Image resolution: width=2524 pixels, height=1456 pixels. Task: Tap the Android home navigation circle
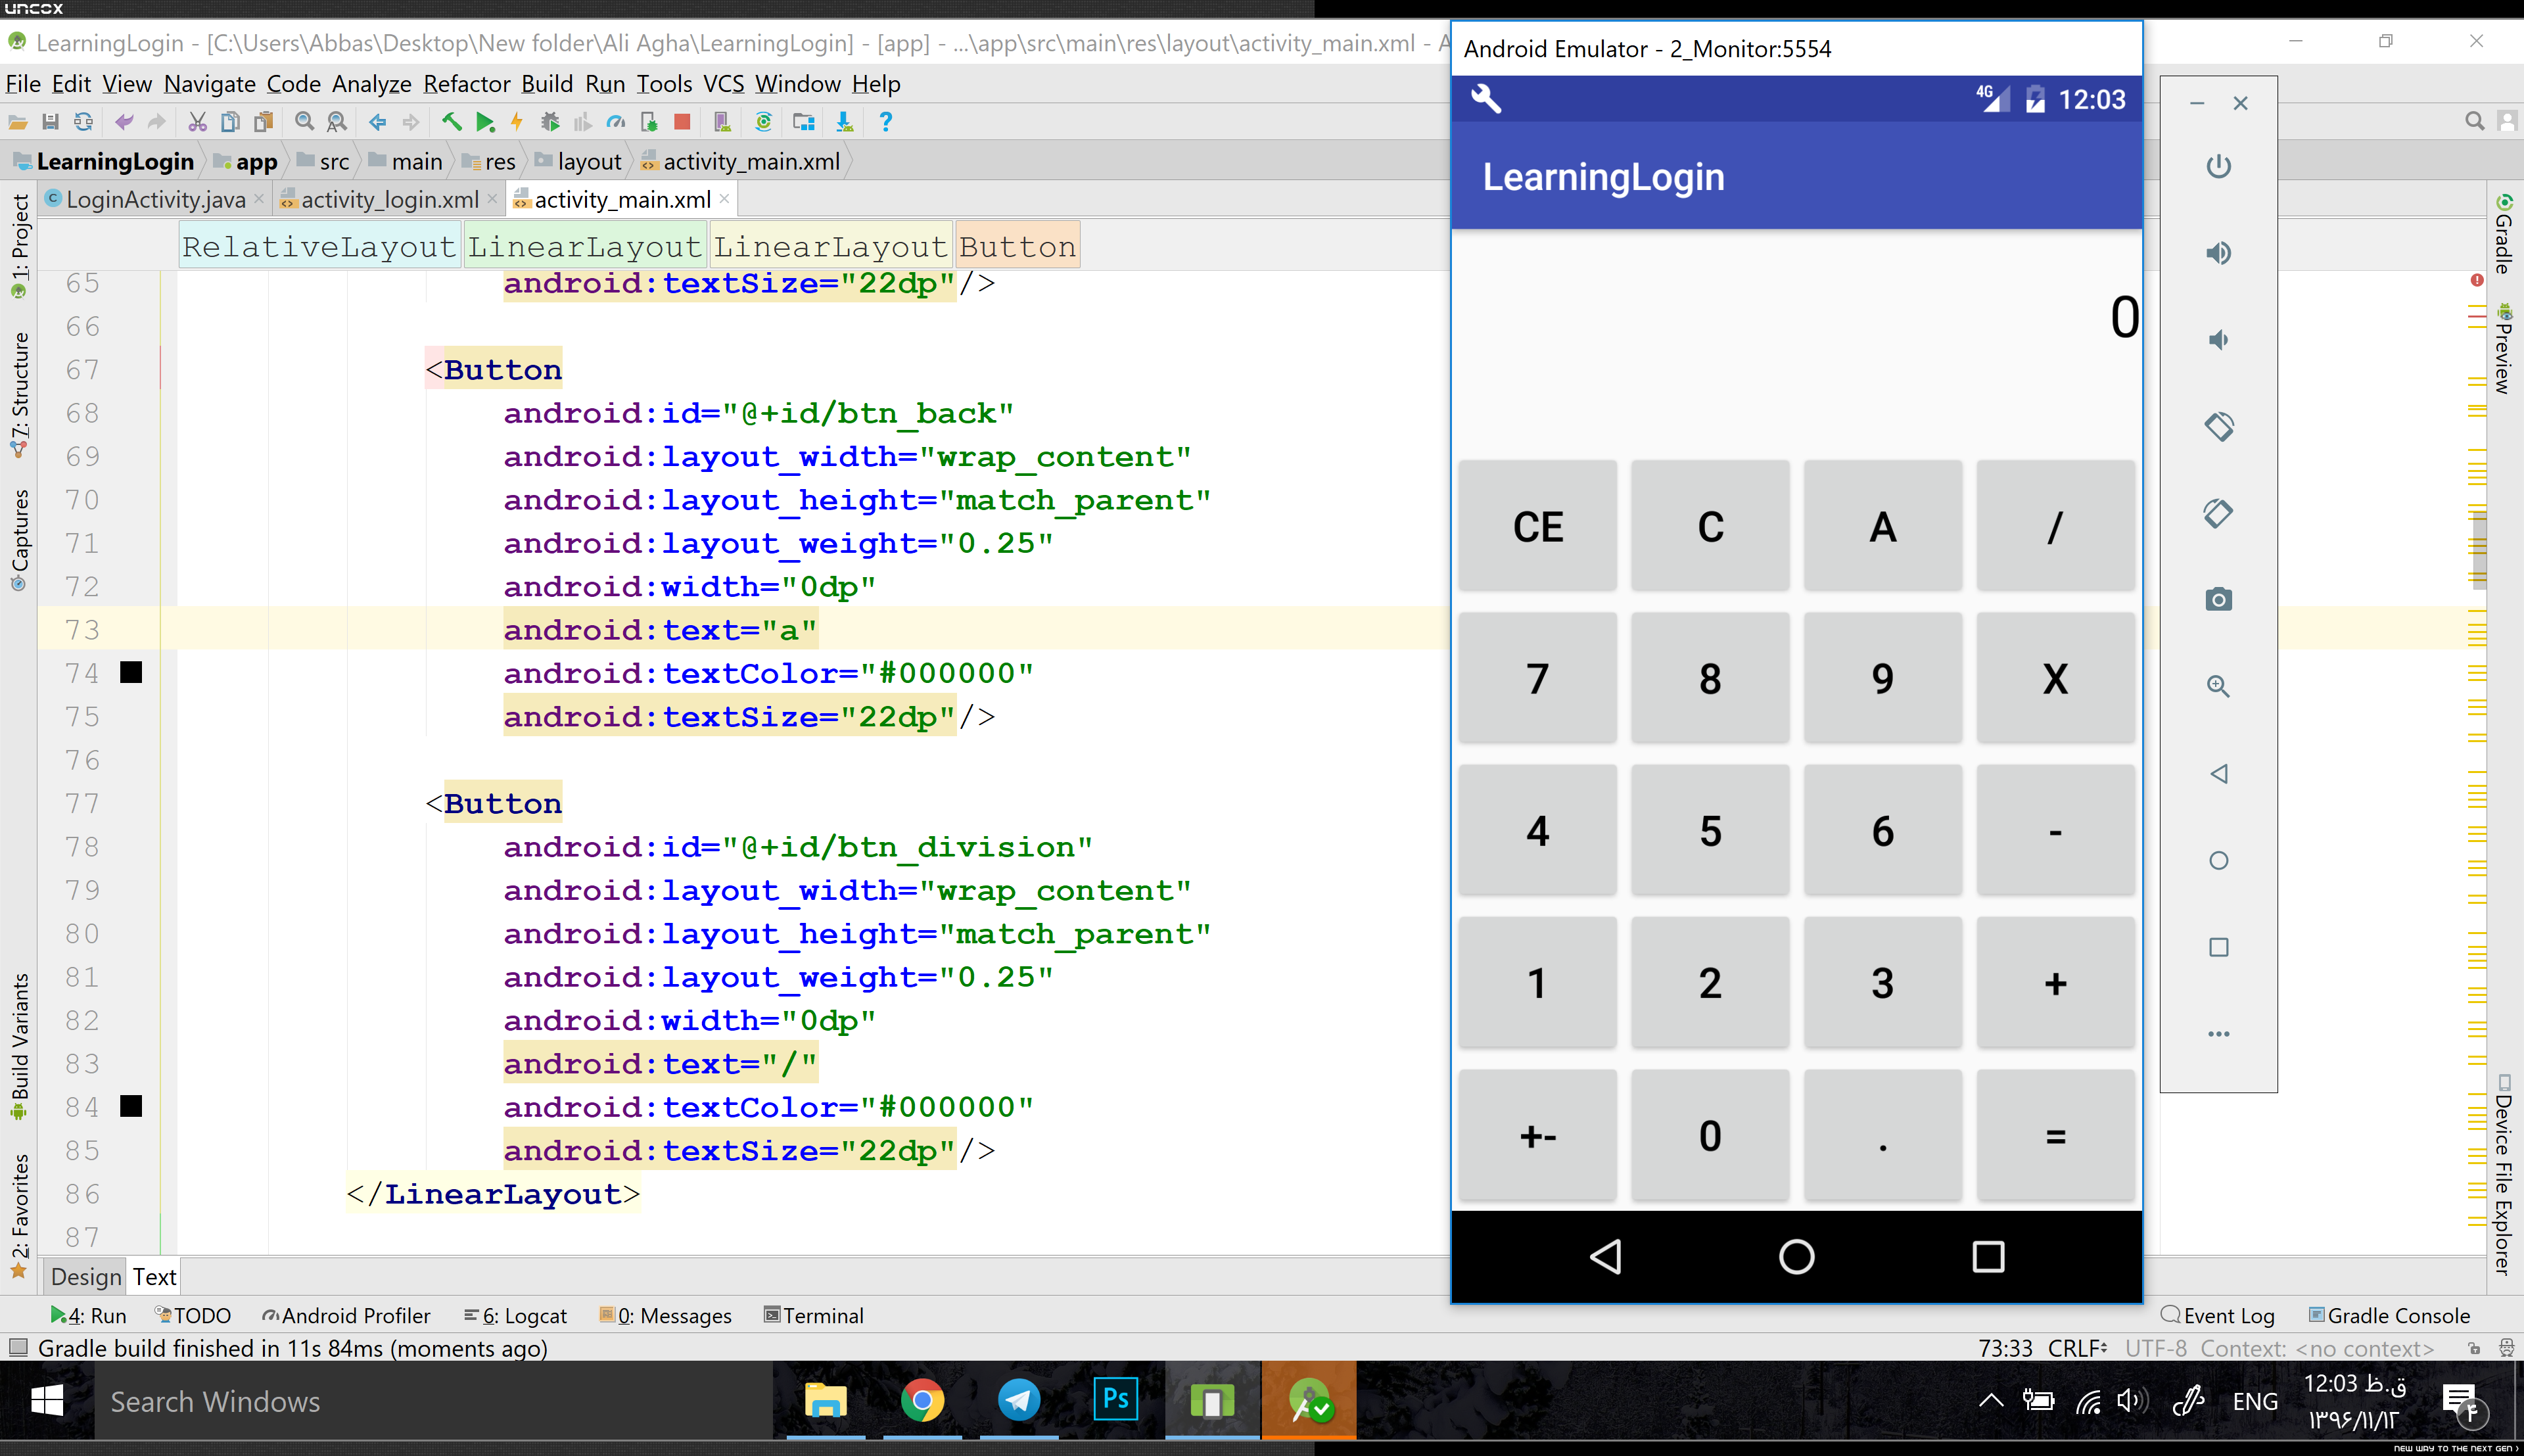click(x=1796, y=1257)
